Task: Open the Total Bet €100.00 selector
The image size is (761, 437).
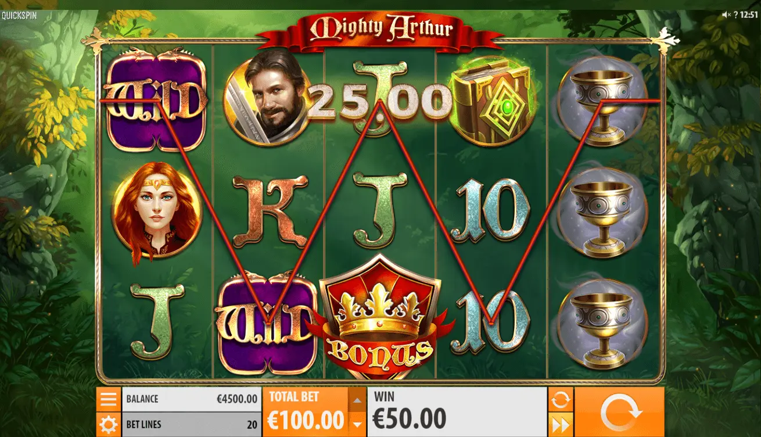Action: coord(306,412)
